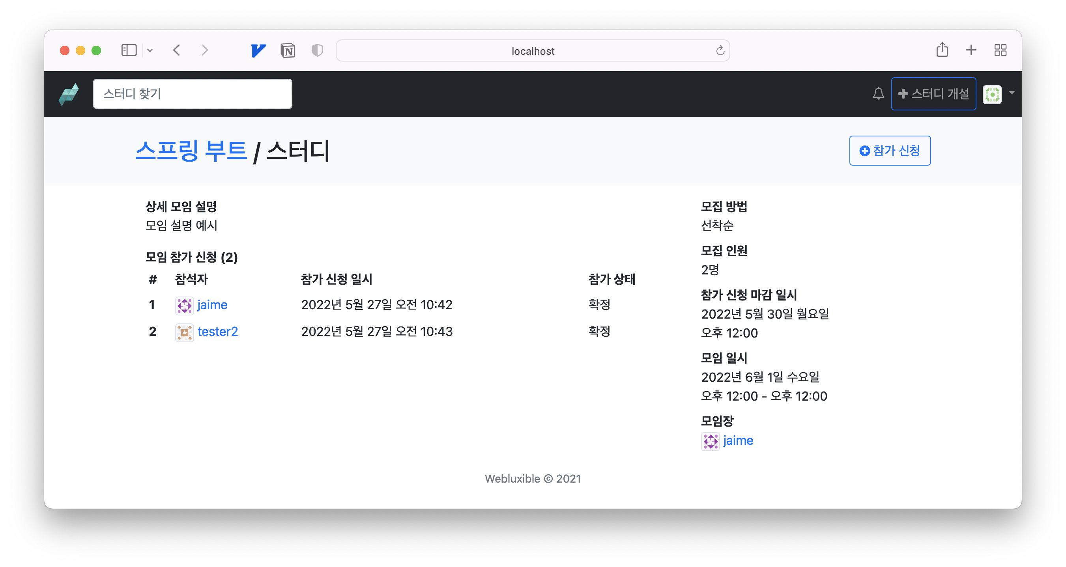Go back to the previous page
Screen dimensions: 1066x567
click(177, 50)
